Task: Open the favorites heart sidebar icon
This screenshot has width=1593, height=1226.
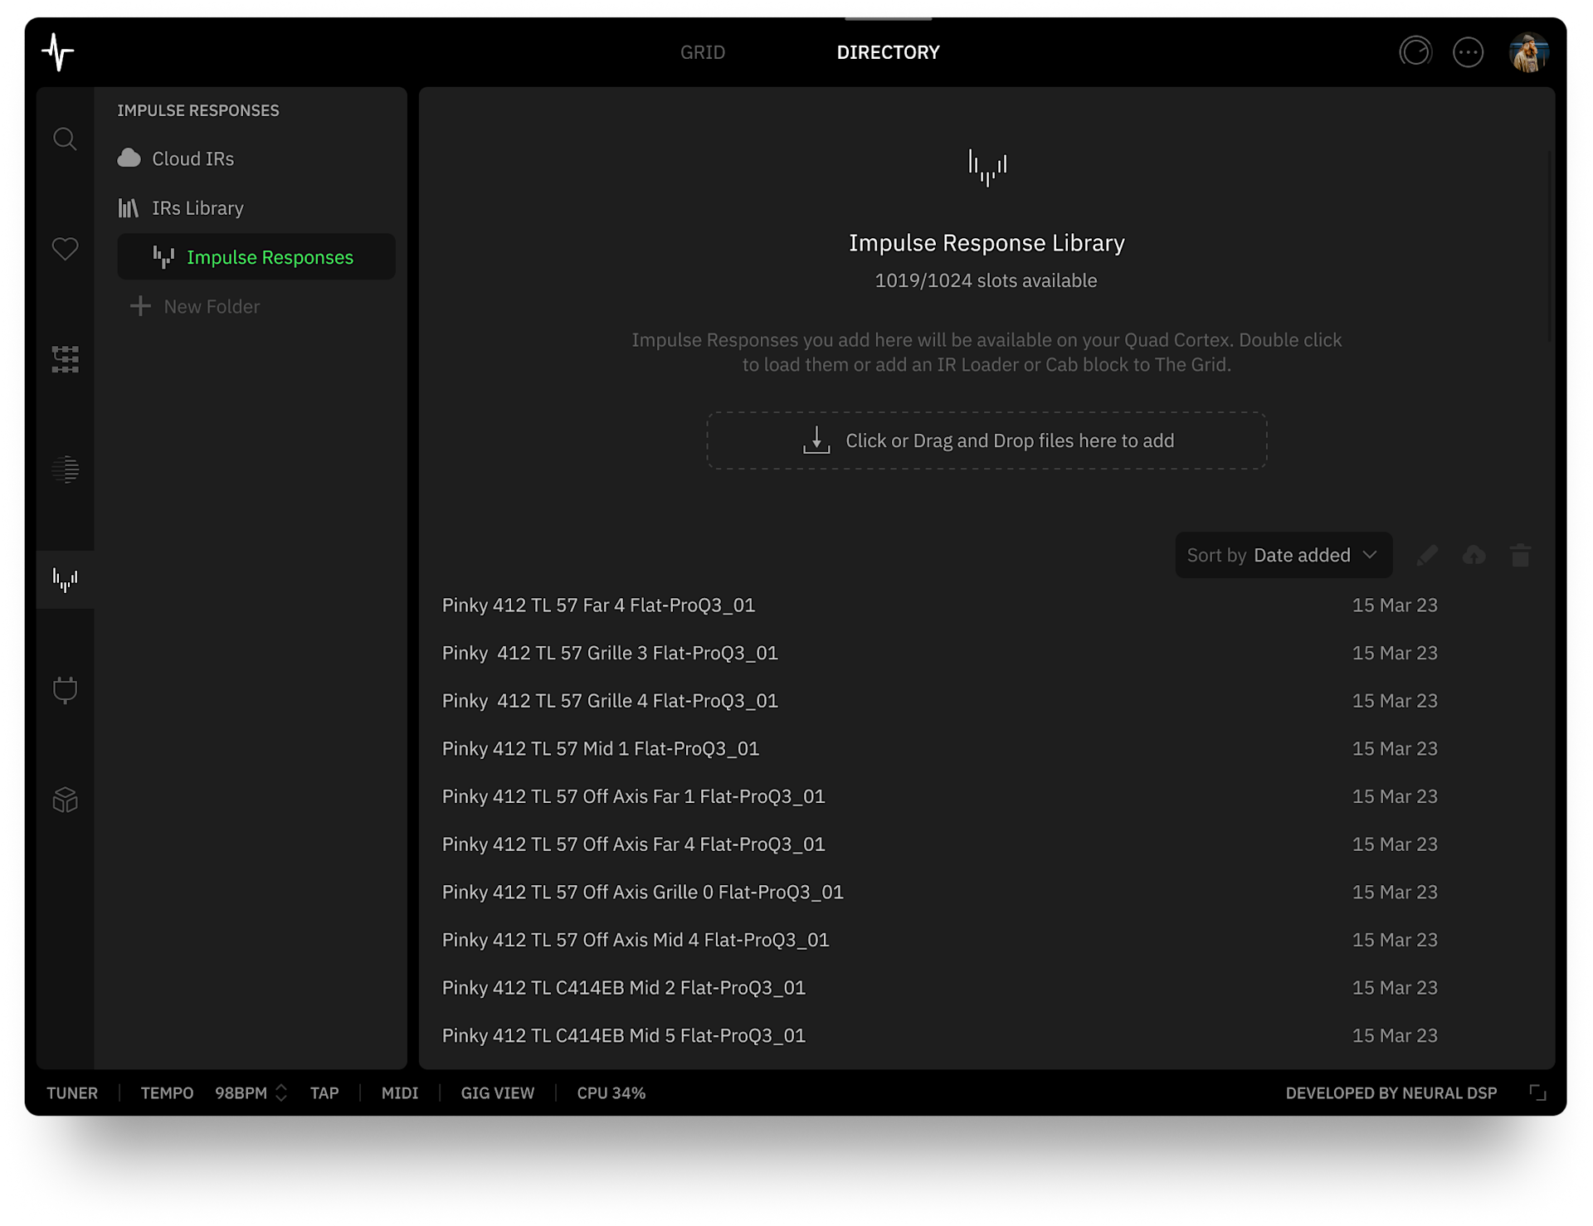Action: point(65,249)
